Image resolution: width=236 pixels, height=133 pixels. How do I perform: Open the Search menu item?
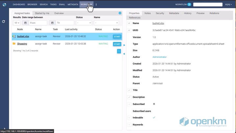click(x=44, y=5)
